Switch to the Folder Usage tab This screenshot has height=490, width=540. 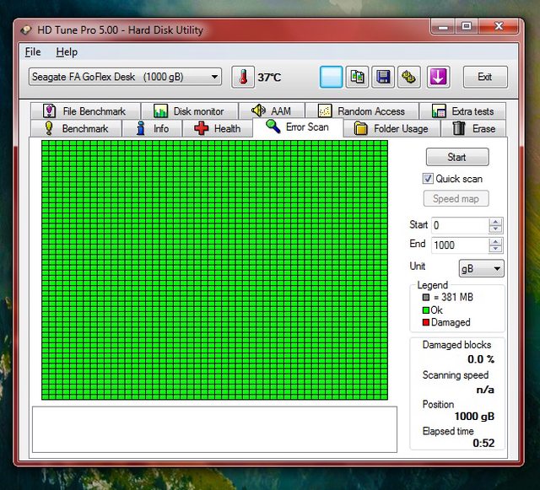click(x=391, y=128)
